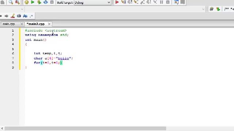The width and height of the screenshot is (234, 131).
Task: Close the main.cpp tab
Action: click(x=22, y=24)
